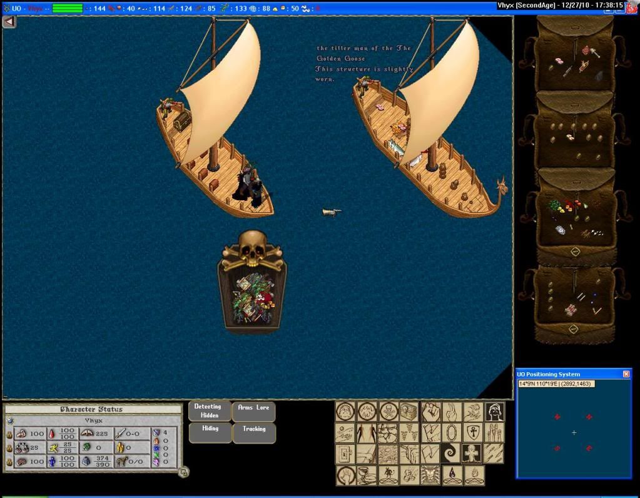Click the crosshair in the positioning map
640x498 pixels.
[x=574, y=432]
